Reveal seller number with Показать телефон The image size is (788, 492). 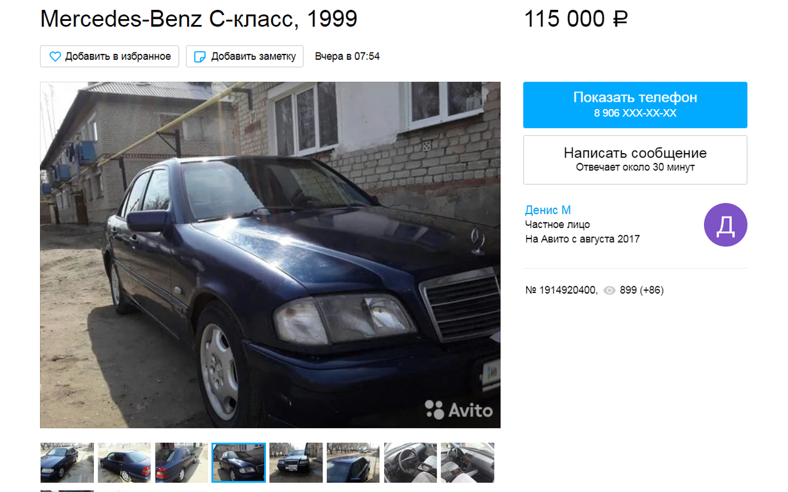click(635, 104)
